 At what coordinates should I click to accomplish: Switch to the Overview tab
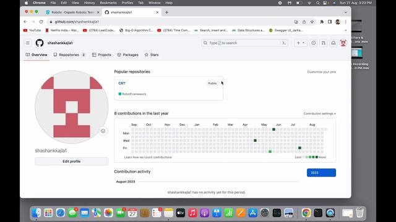pos(37,55)
